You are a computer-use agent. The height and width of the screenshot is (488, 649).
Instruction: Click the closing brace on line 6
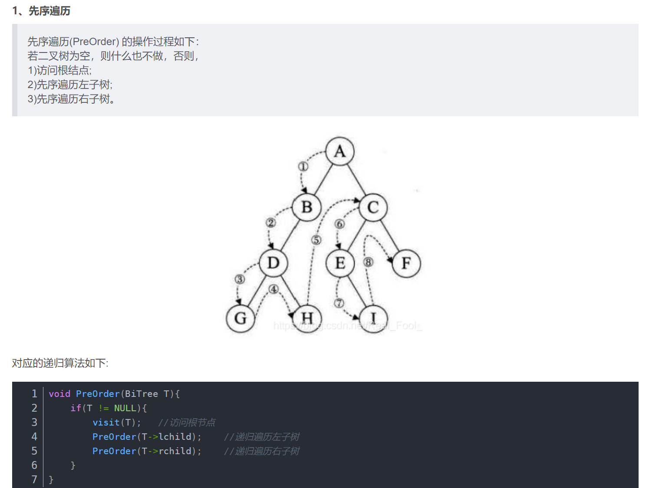(73, 465)
